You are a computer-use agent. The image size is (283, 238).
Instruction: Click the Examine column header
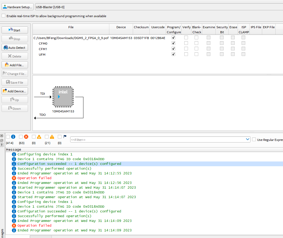(x=209, y=29)
